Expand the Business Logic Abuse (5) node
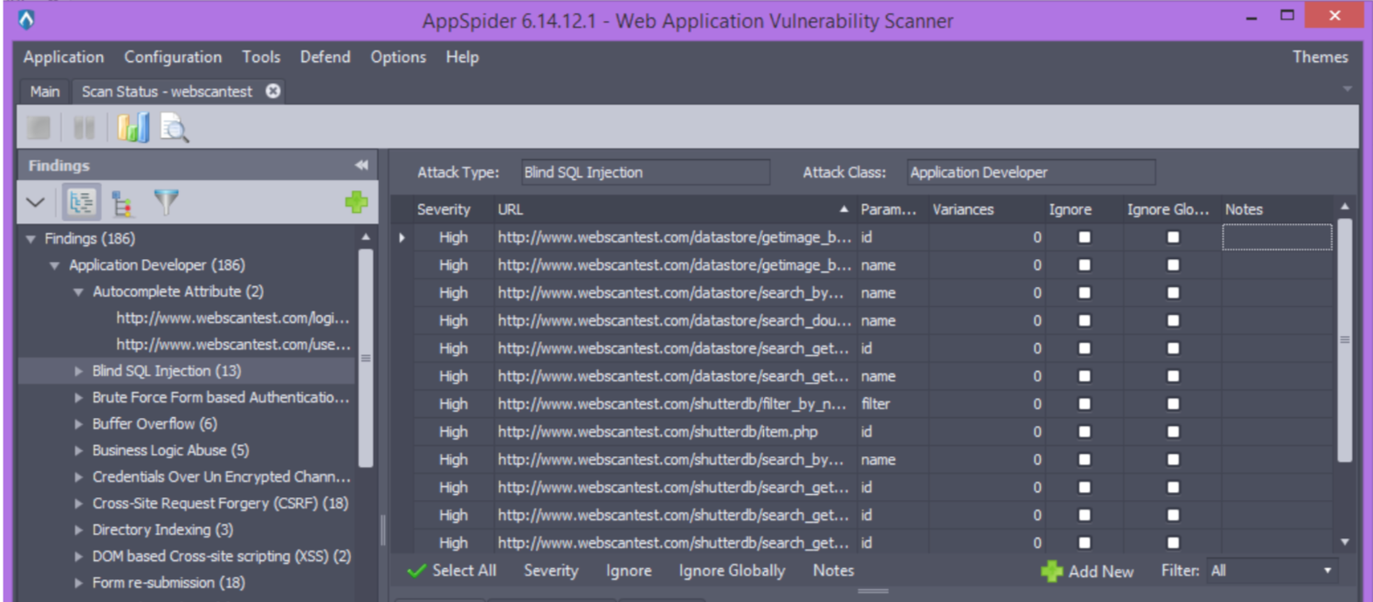This screenshot has height=602, width=1373. click(x=79, y=450)
